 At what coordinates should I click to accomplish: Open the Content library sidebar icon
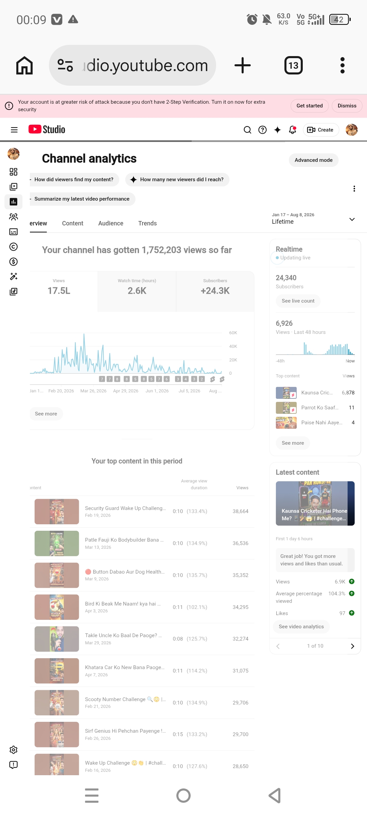[14, 187]
